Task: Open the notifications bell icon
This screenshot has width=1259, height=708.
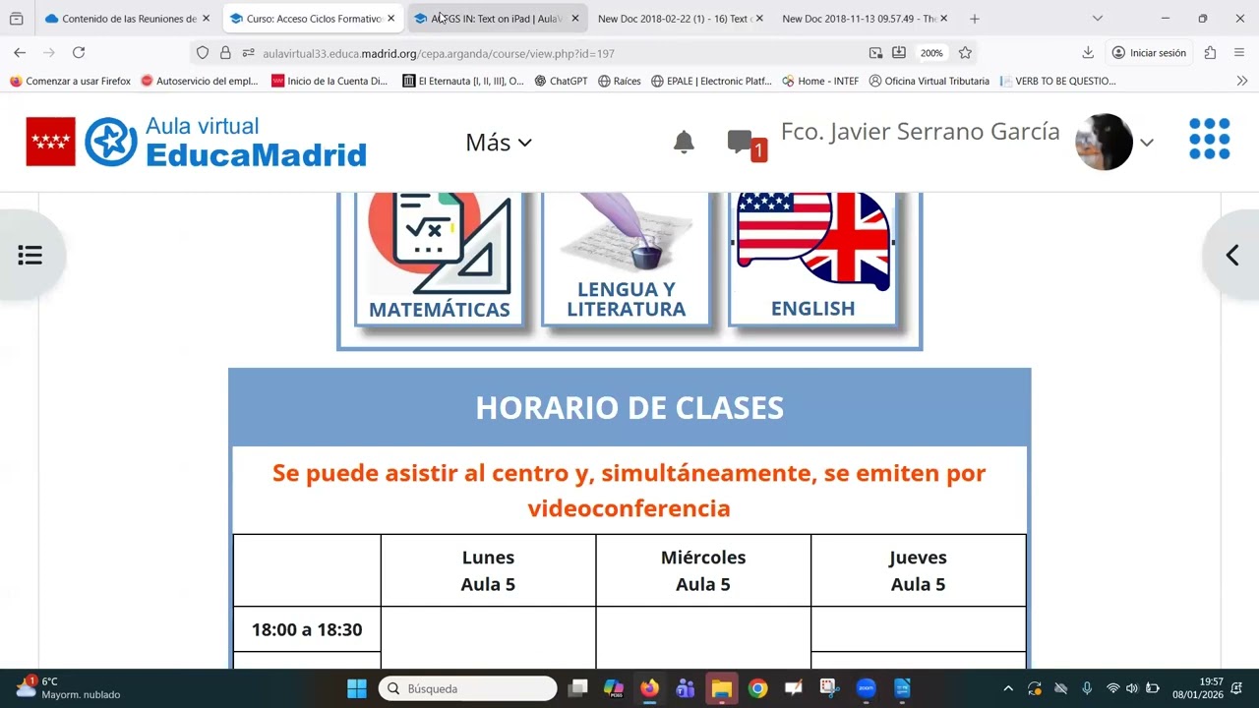Action: click(684, 143)
